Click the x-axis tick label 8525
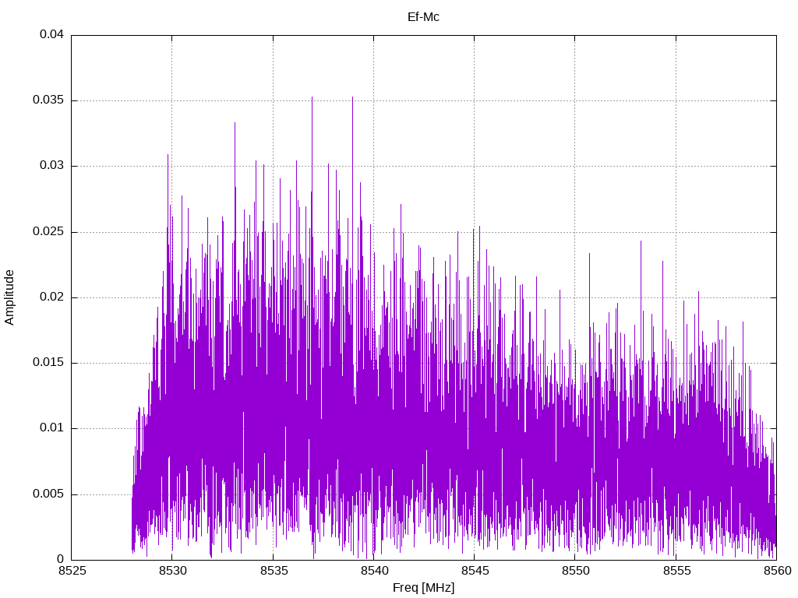798x598 pixels. point(72,571)
